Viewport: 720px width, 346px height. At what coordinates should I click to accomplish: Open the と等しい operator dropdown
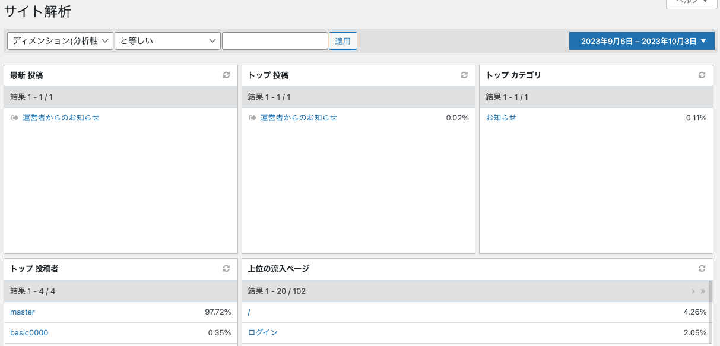[x=167, y=41]
